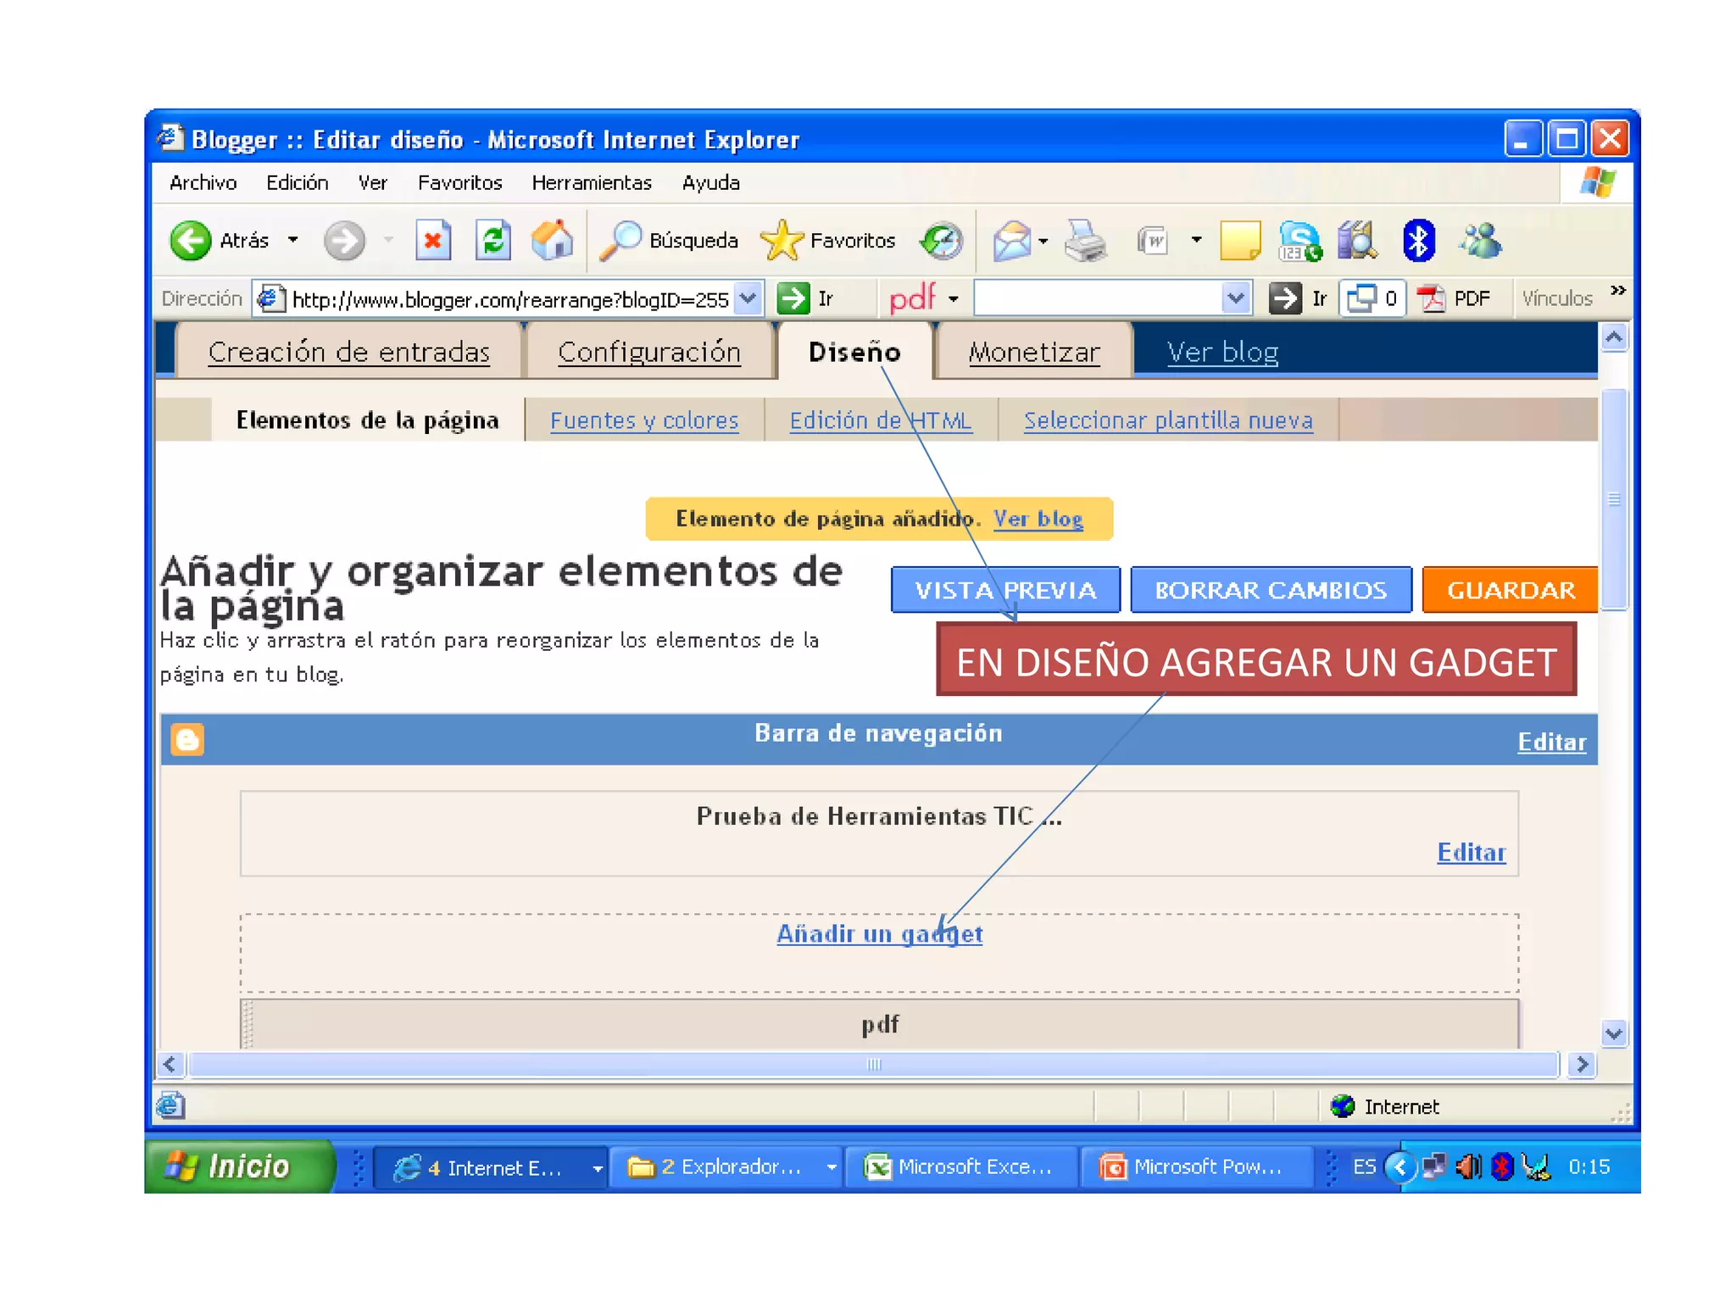
Task: Click the volume speaker tray icon
Action: (x=1468, y=1167)
